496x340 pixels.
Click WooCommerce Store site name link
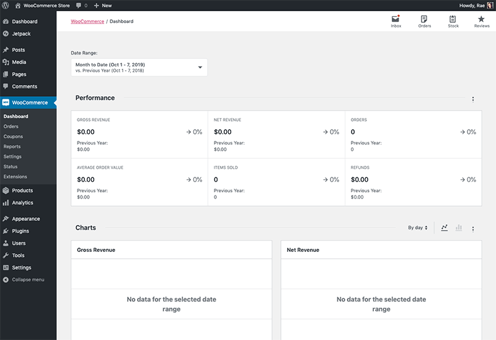pos(46,6)
